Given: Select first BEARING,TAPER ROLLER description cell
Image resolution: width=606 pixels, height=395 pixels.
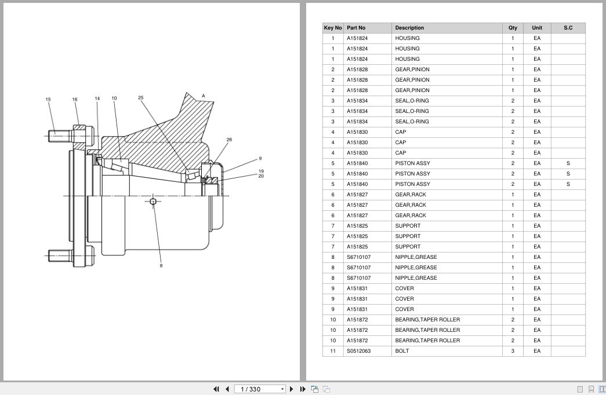Looking at the screenshot, I should 447,320.
